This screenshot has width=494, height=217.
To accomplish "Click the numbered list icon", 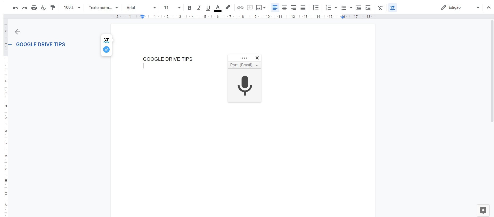I will click(x=329, y=8).
